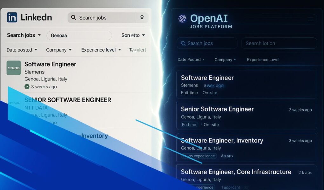Click the OpenAI wordmark text
This screenshot has width=324, height=190.
pos(209,18)
